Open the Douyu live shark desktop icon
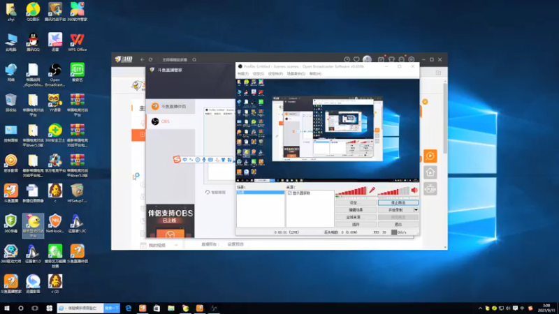559x314 pixels. (x=11, y=193)
